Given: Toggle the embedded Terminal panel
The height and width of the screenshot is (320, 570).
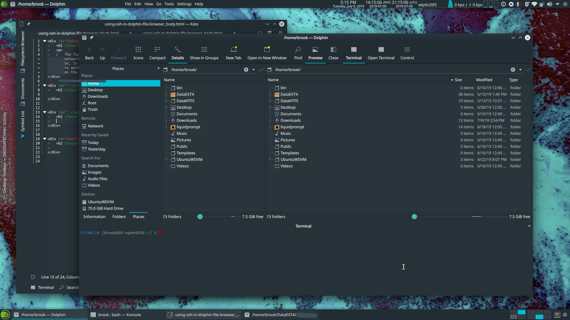Looking at the screenshot, I should pos(353,53).
